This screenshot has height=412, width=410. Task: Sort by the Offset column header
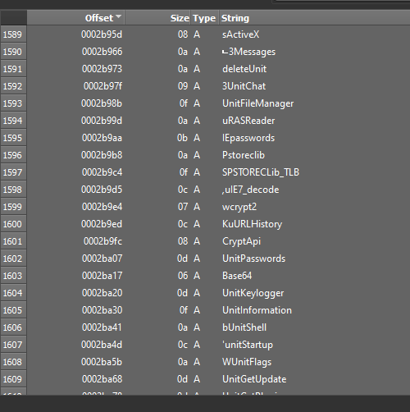coord(75,18)
